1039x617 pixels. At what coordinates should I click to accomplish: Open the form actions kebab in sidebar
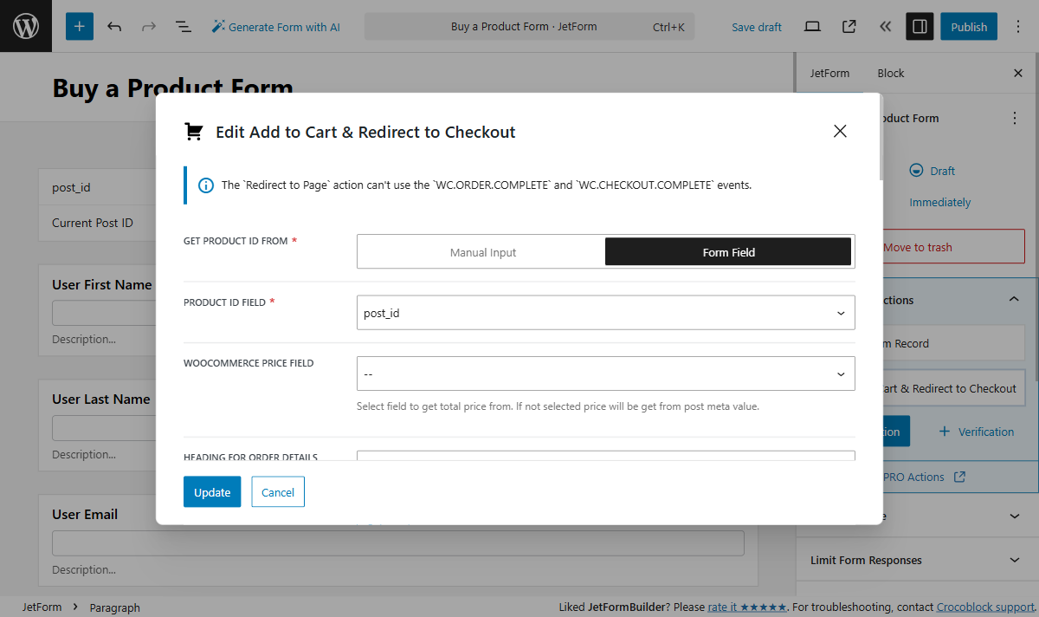click(x=1015, y=119)
